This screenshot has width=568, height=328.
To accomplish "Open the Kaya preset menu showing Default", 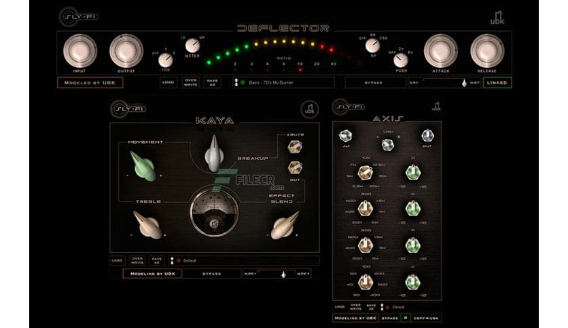I will (244, 260).
